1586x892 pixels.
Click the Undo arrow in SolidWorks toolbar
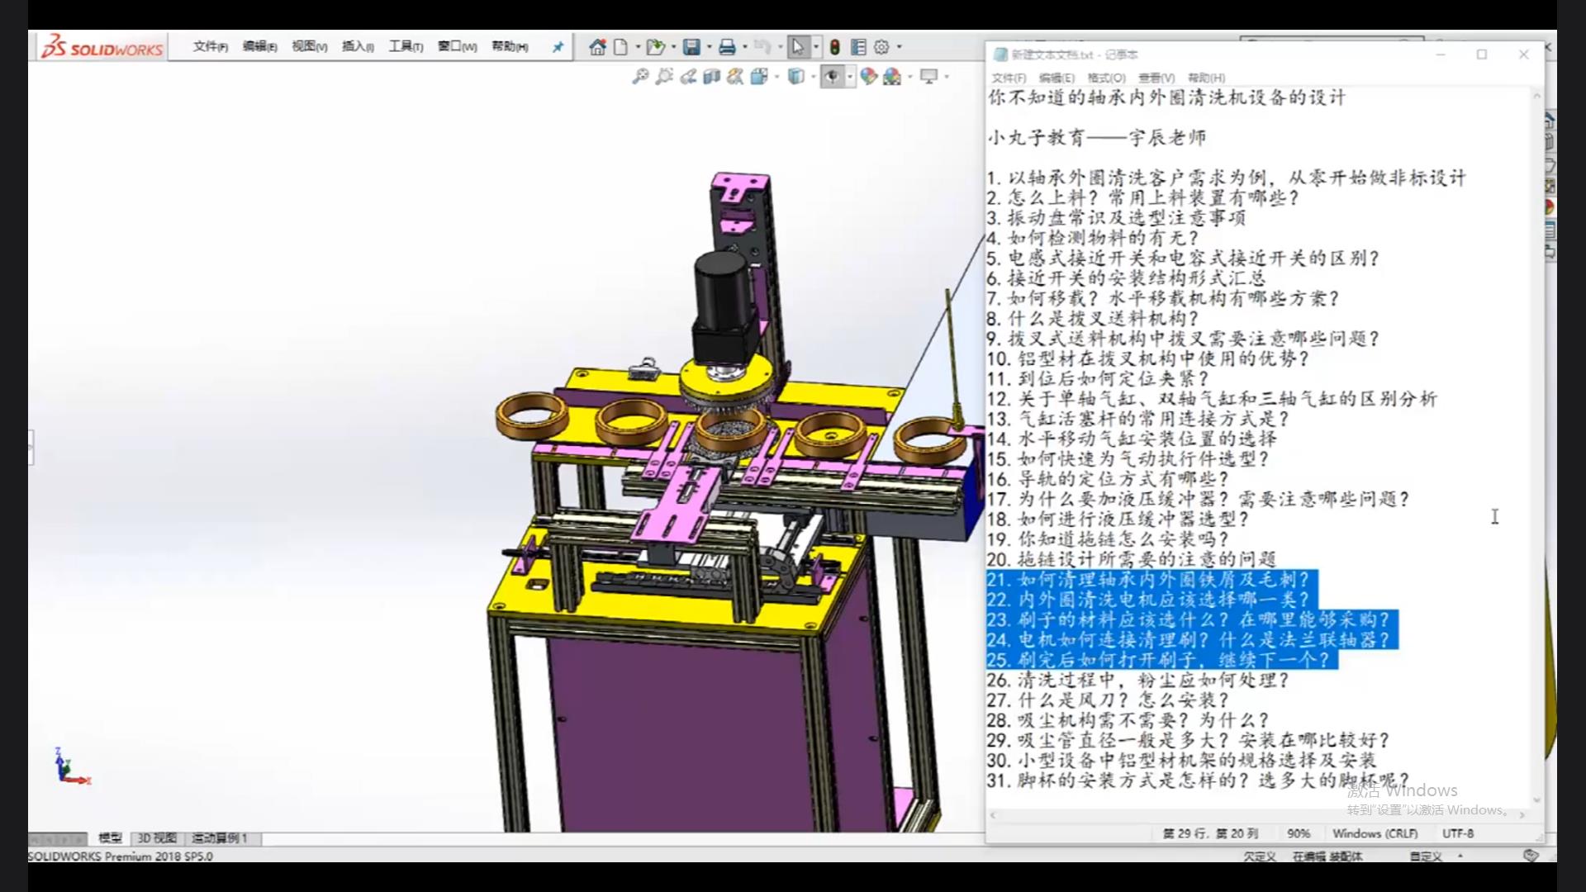[762, 47]
